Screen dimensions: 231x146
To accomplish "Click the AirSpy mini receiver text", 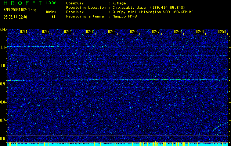I will click(x=153, y=12).
